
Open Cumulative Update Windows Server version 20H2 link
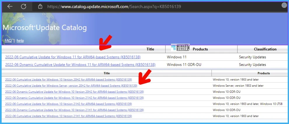tap(71, 86)
